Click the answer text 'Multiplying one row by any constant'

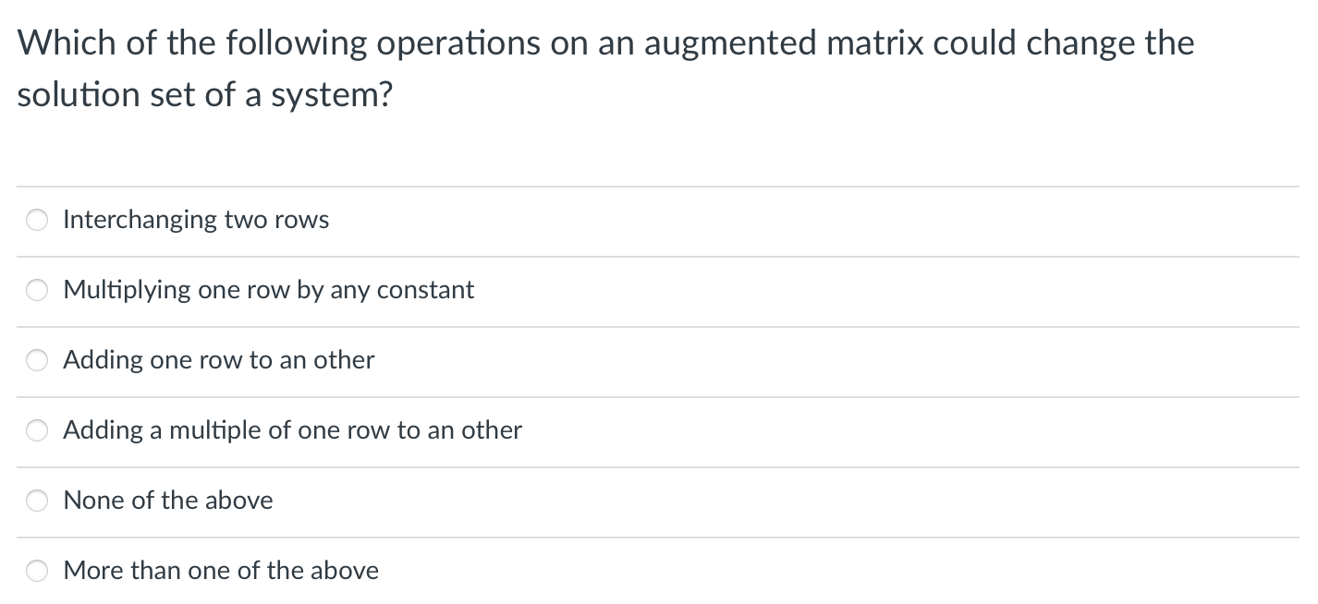coord(268,290)
